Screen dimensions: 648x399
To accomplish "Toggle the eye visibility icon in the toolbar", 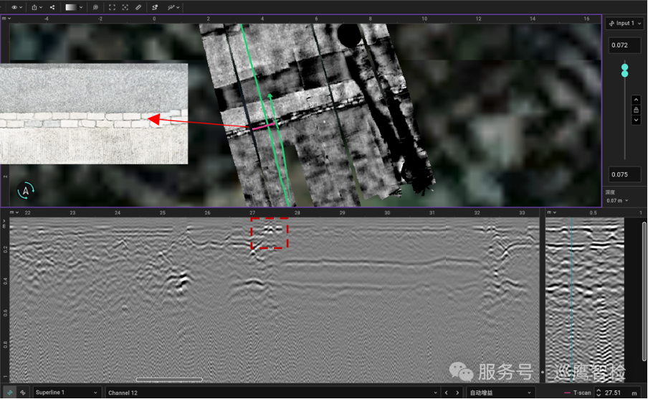I will pyautogui.click(x=14, y=7).
